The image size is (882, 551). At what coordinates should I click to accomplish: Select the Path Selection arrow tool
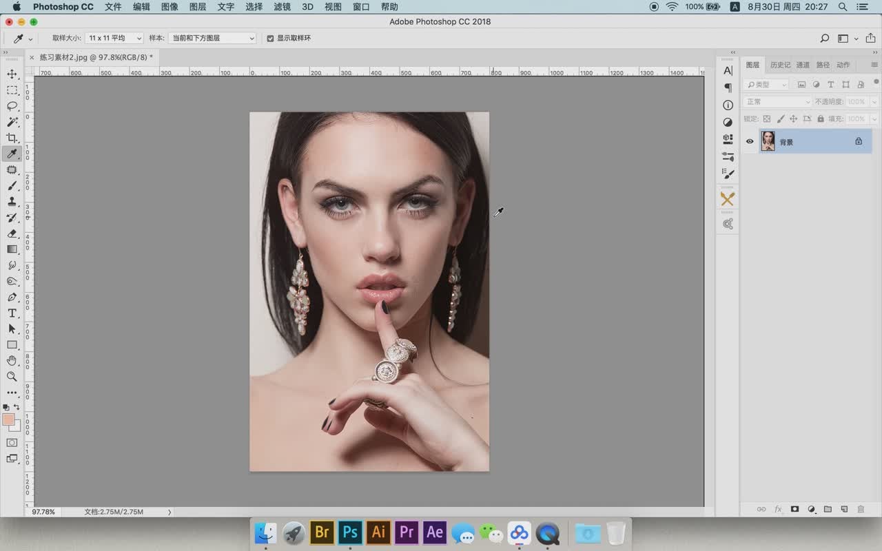[x=12, y=329]
